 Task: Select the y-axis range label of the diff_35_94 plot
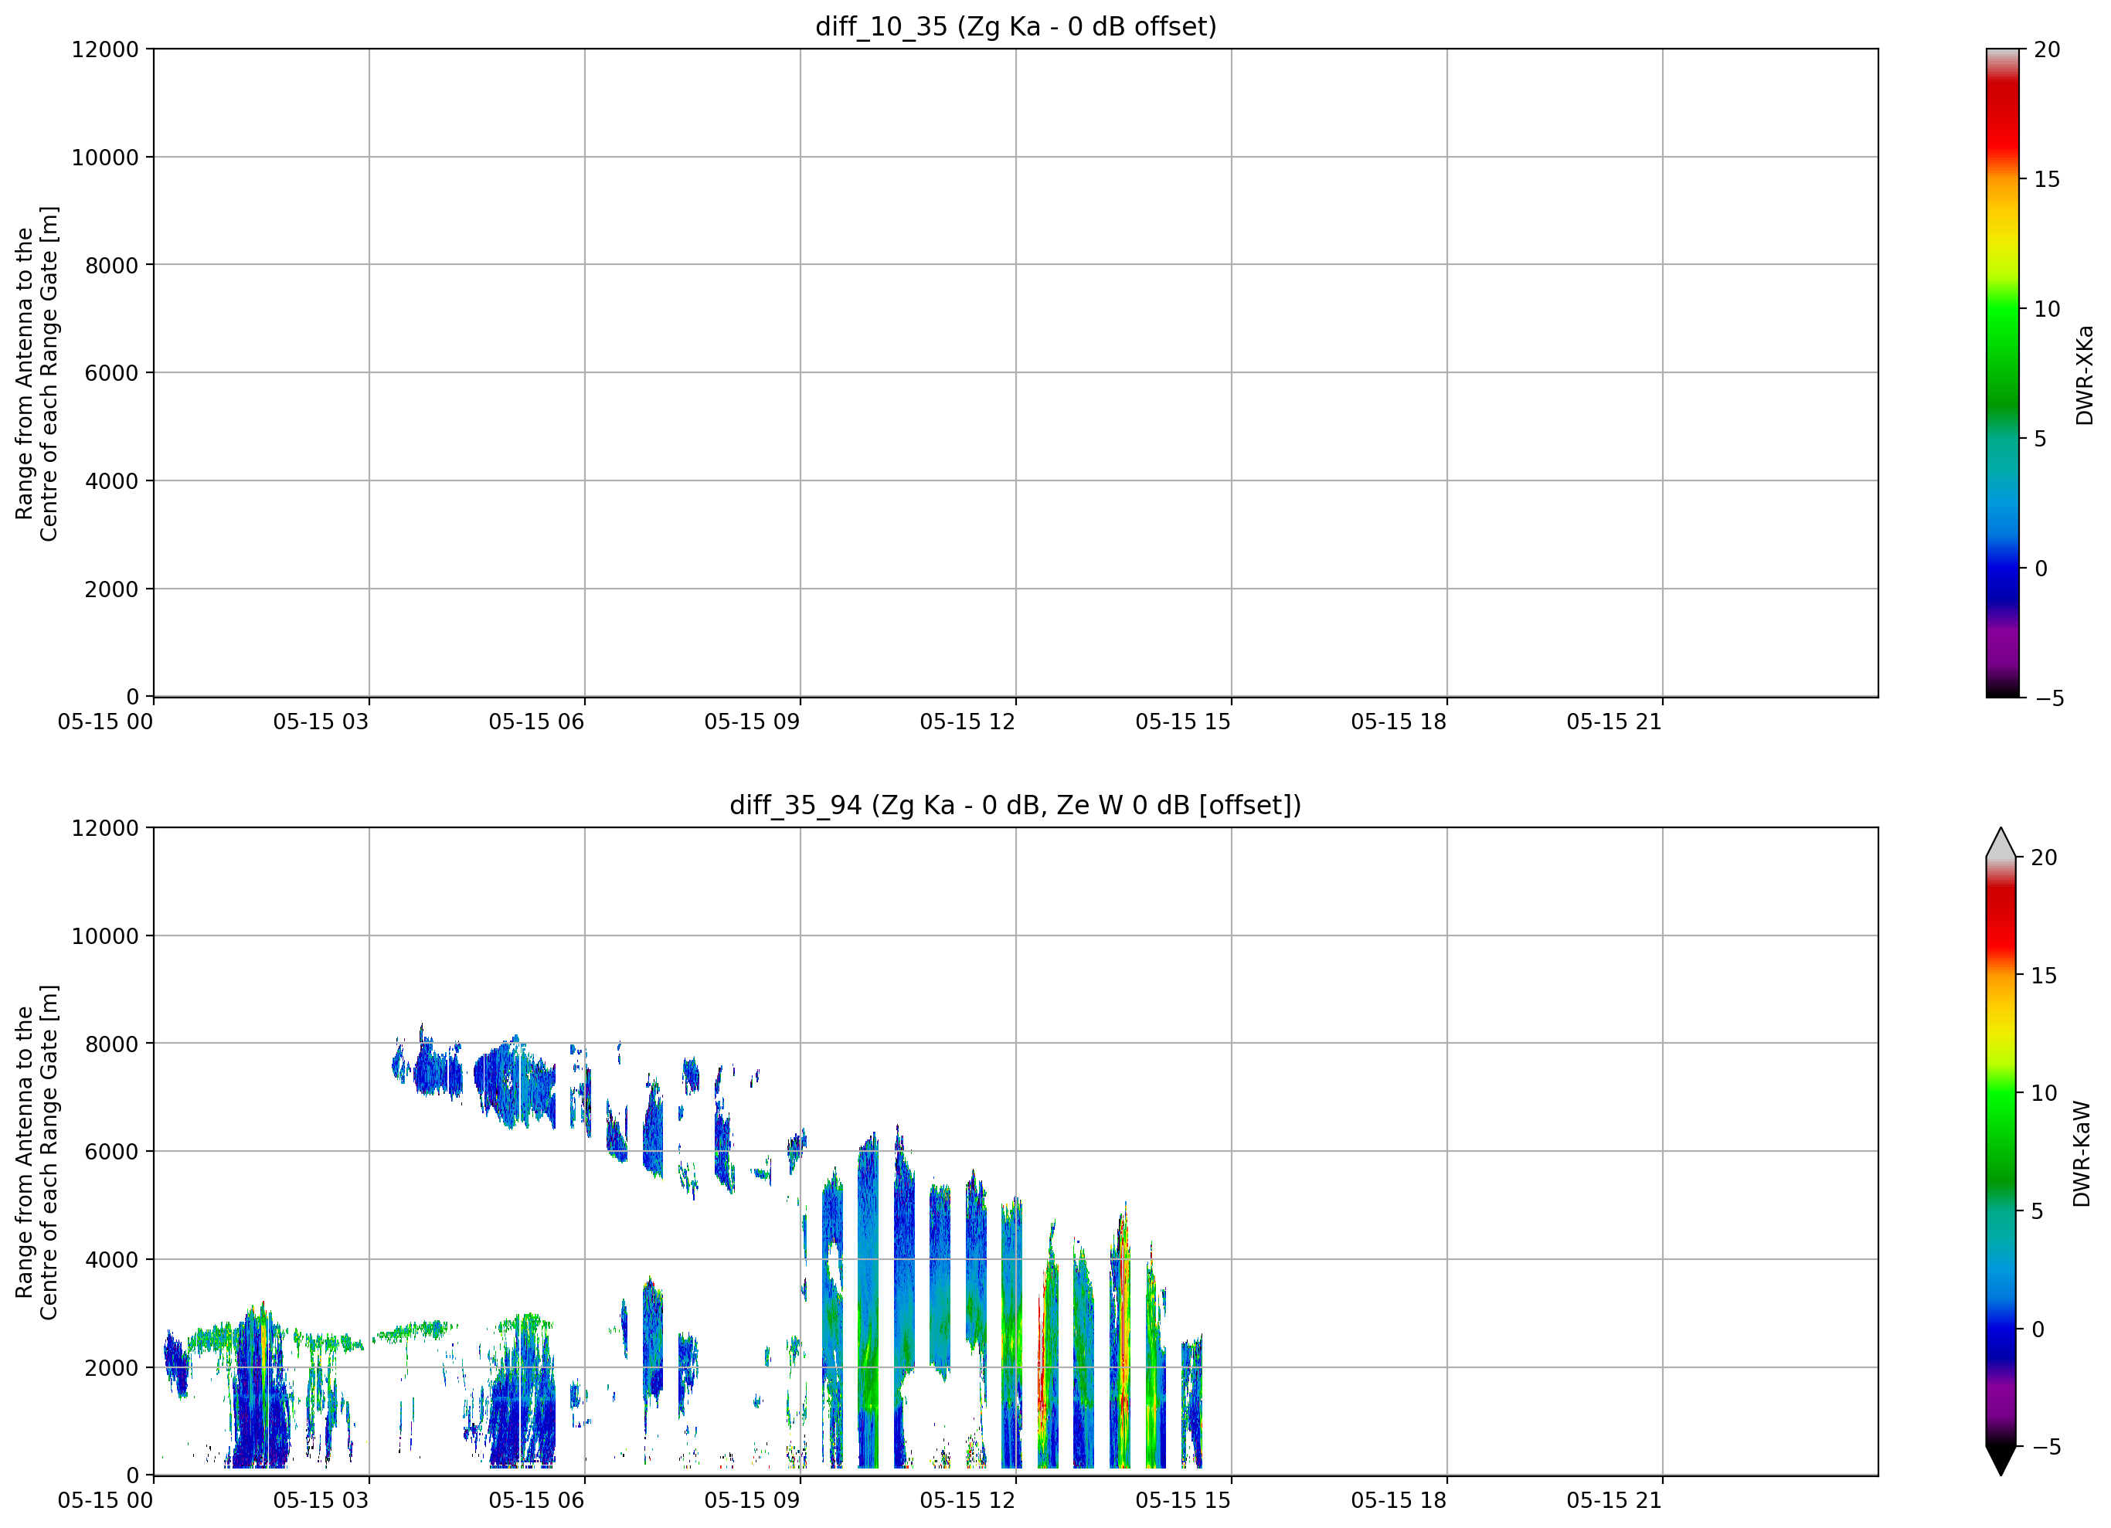coord(37,1152)
